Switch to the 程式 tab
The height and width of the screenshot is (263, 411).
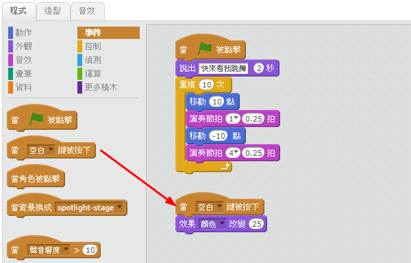(x=18, y=11)
